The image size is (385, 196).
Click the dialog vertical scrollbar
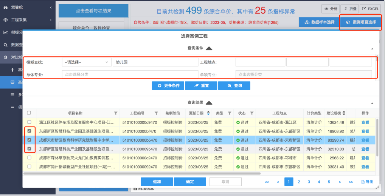point(377,59)
